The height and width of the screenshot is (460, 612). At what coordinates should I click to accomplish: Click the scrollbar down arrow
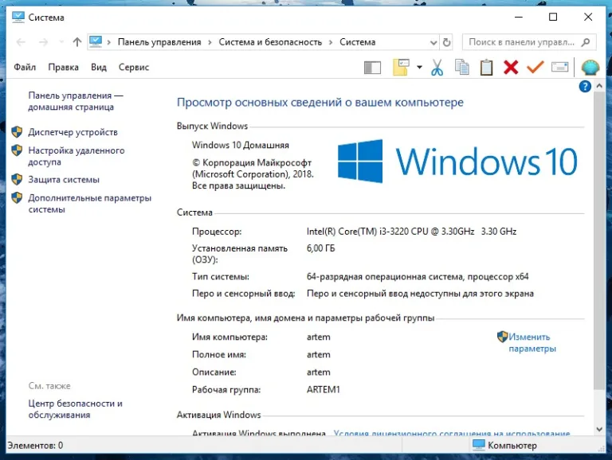(x=599, y=429)
